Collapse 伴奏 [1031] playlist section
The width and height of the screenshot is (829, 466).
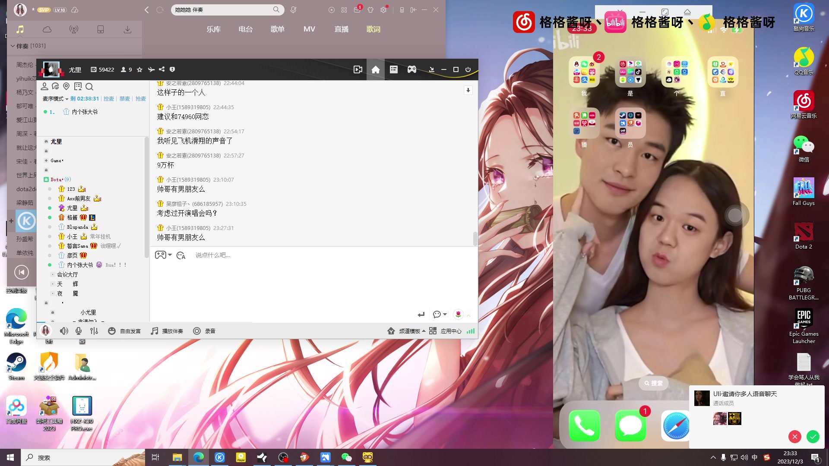point(28,46)
